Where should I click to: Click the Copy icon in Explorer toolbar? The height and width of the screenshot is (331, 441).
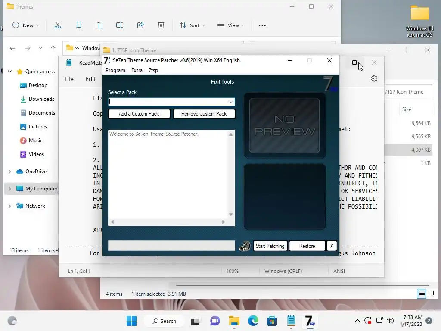(78, 25)
